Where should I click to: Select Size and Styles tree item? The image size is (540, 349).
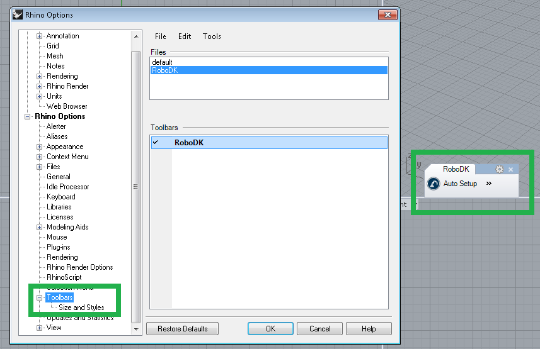81,307
